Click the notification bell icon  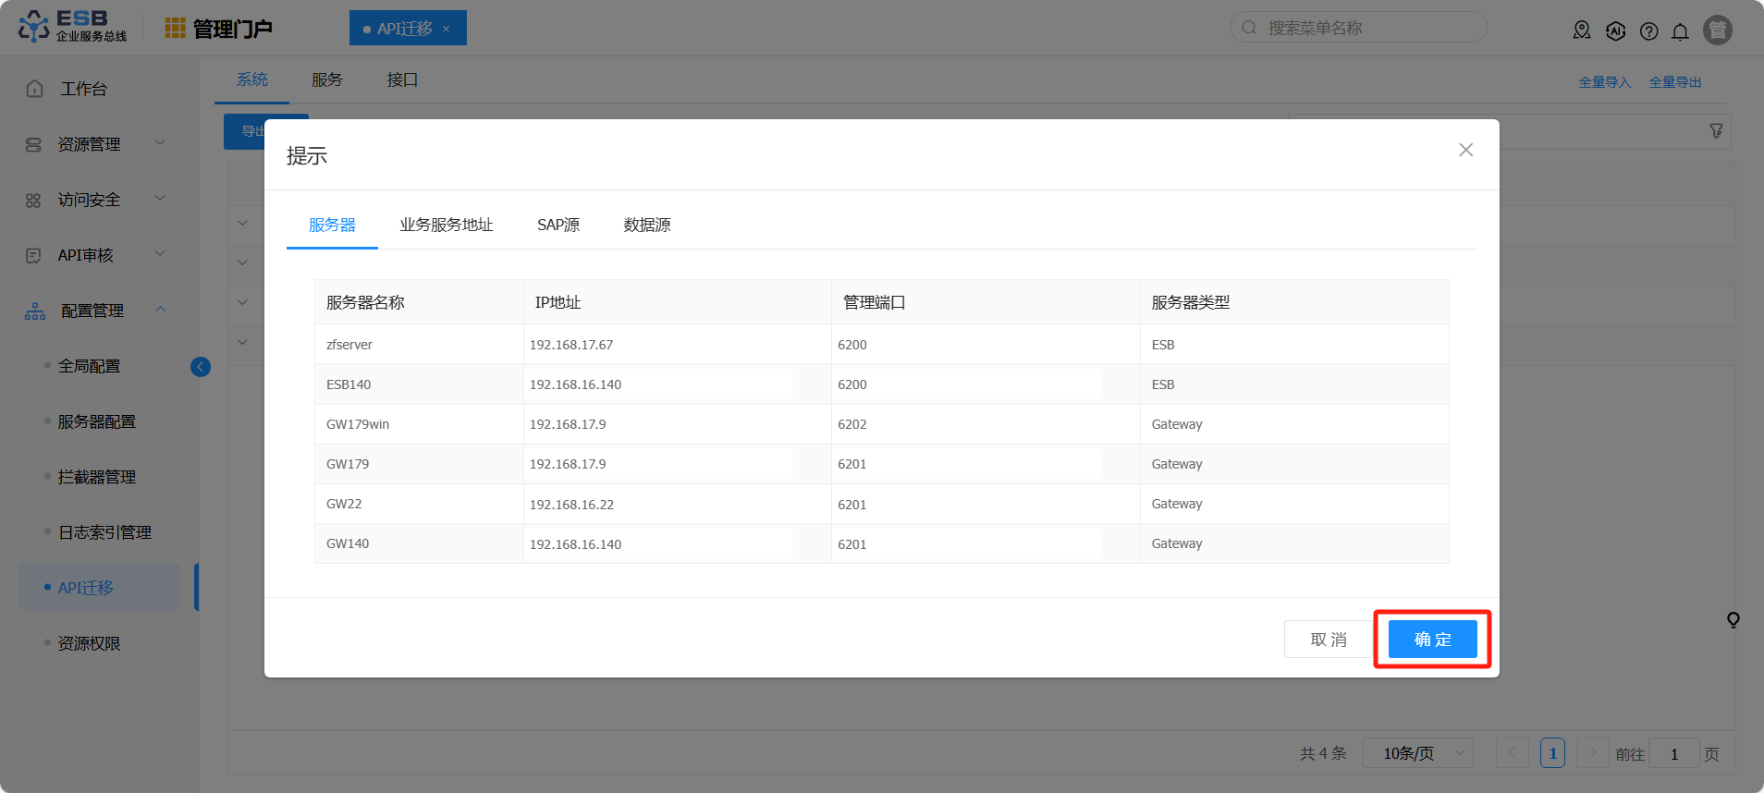tap(1680, 31)
